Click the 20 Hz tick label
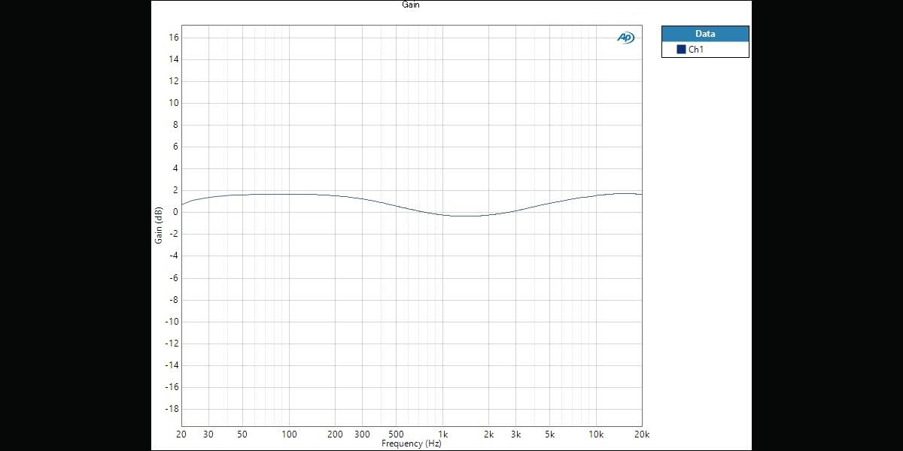The width and height of the screenshot is (903, 451). [x=181, y=434]
